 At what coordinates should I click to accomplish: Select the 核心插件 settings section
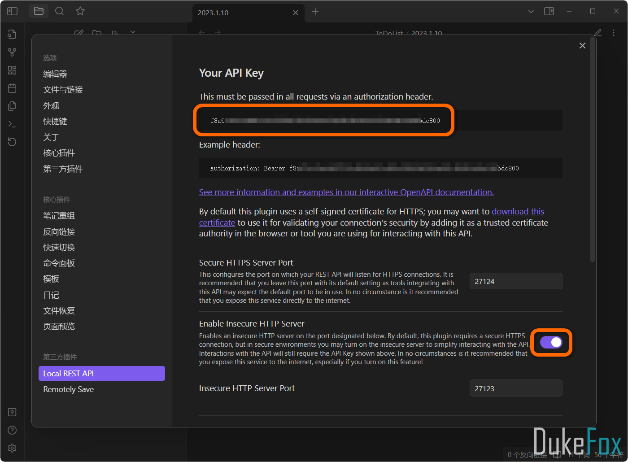click(59, 153)
